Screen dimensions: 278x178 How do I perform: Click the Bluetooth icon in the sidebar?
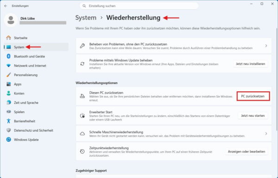click(8, 56)
